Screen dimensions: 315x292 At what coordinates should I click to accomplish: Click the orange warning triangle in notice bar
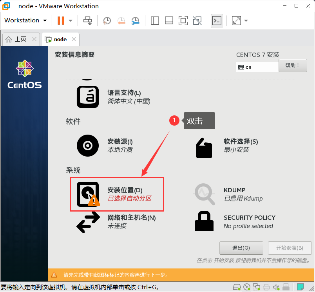point(54,274)
